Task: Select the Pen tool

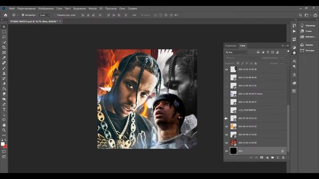Action: coord(4,104)
